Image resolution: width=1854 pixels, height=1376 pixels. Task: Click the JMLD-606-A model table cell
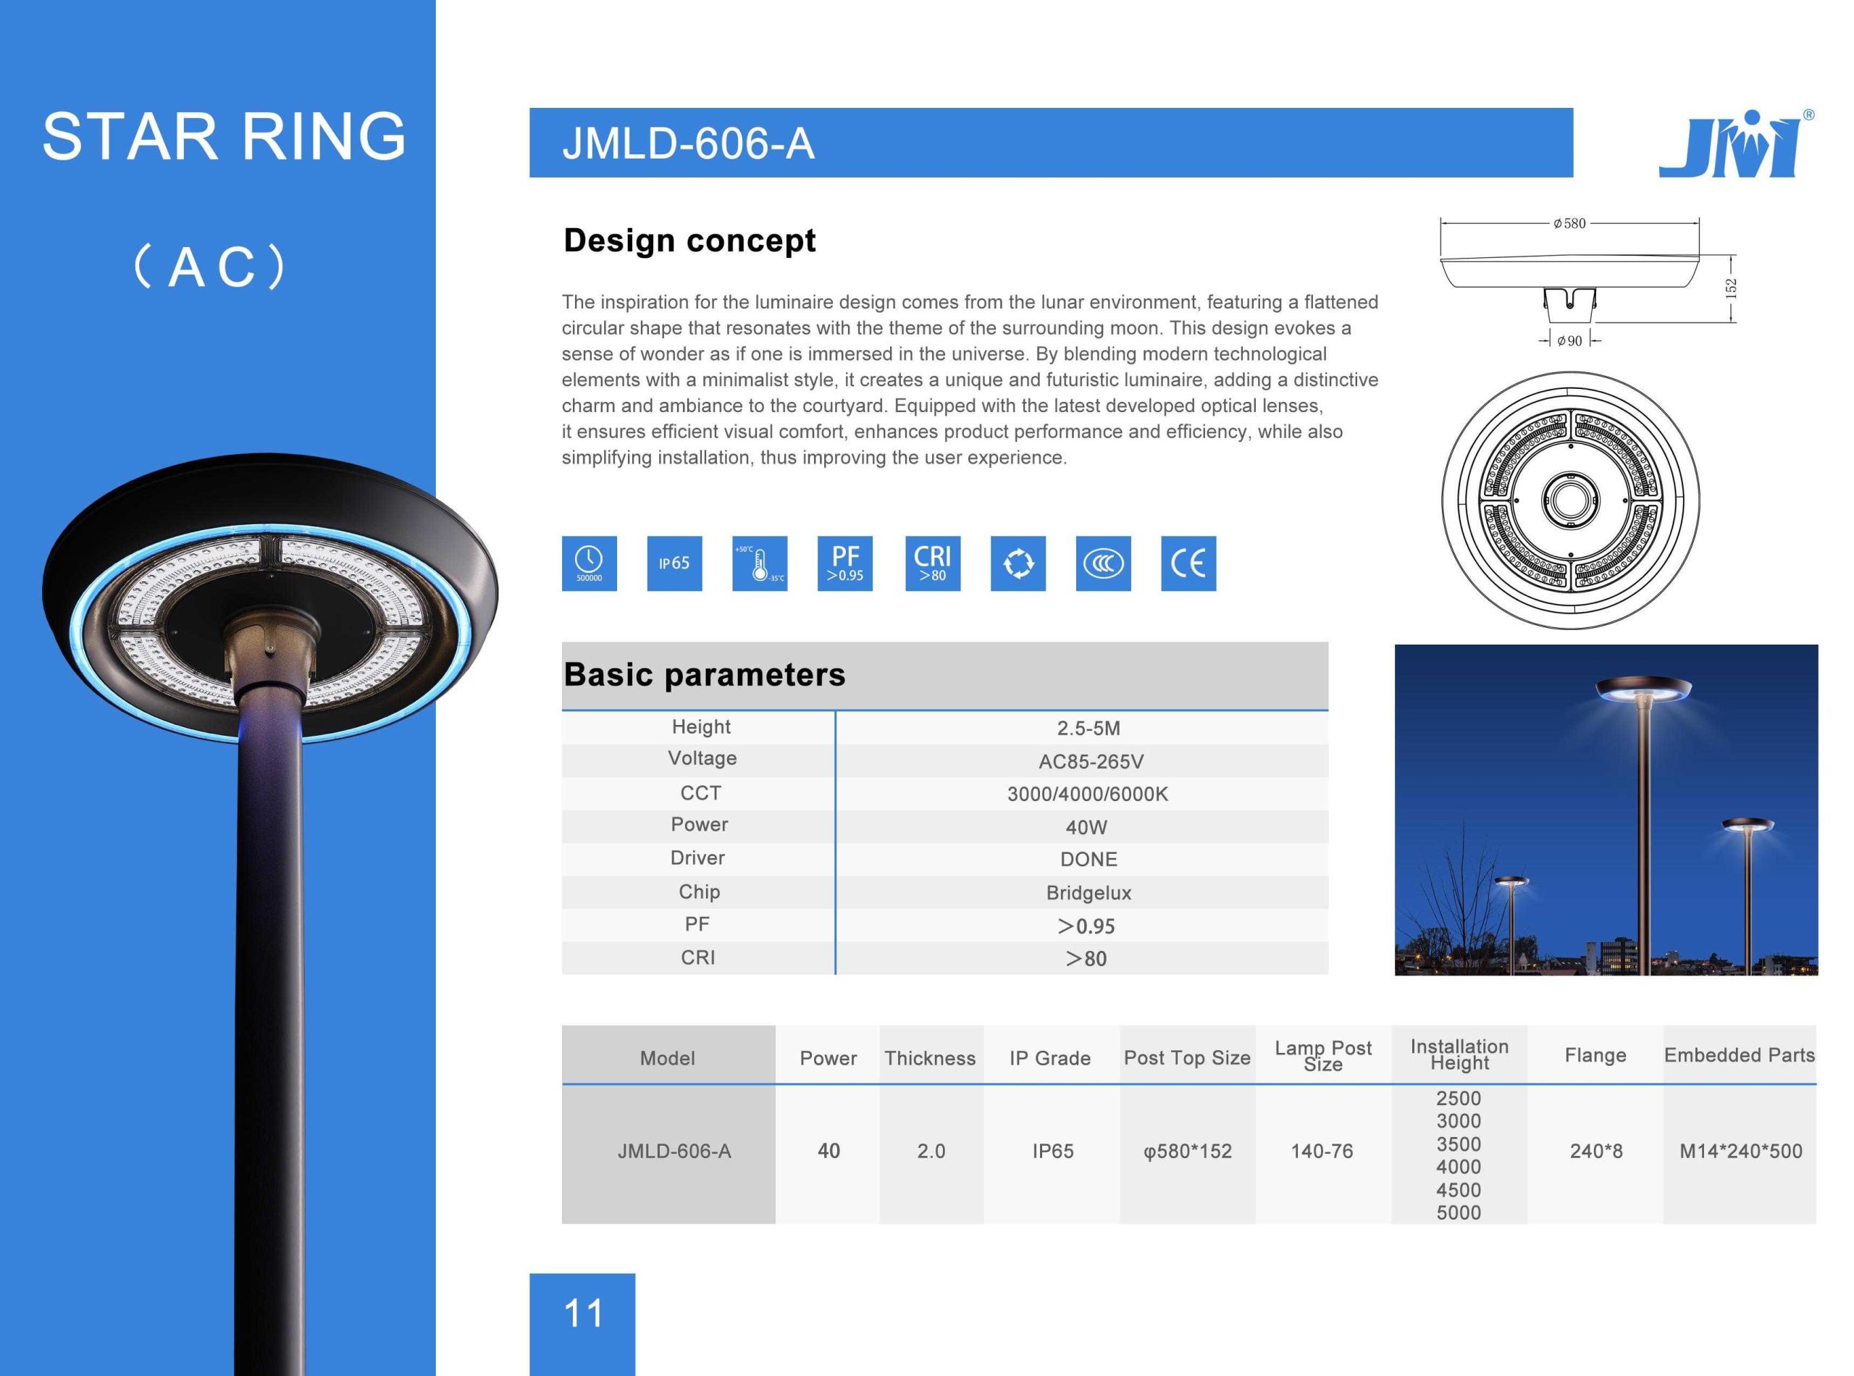674,1151
